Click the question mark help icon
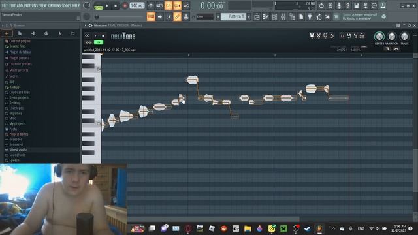 [347, 6]
